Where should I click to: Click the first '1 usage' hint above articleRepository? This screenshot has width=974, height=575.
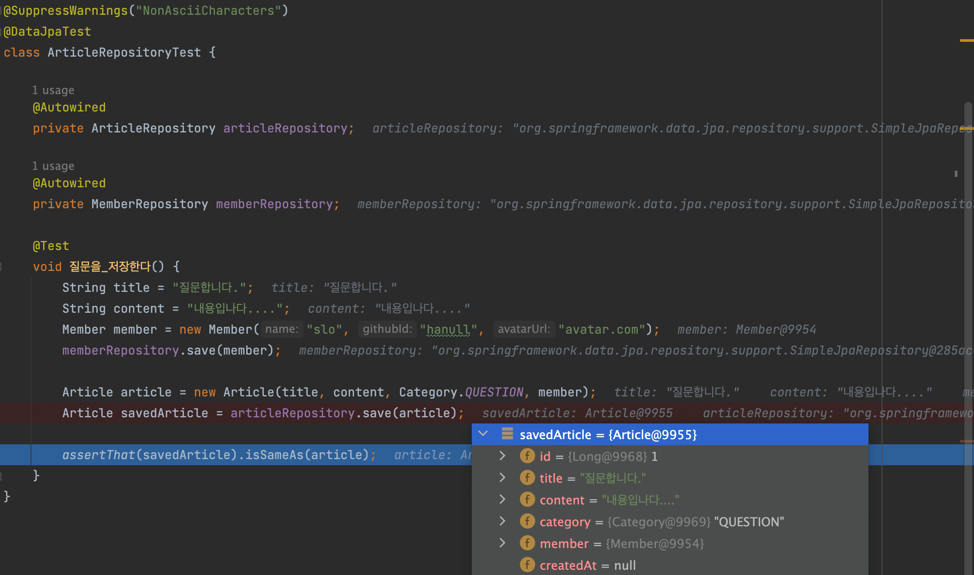(x=53, y=91)
